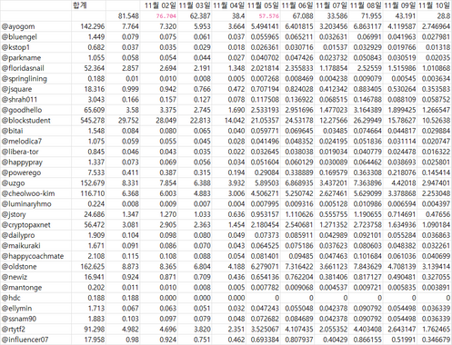Screen dimensions: 452x345
Task: Click the @ellymin row label
Action: pos(16,309)
